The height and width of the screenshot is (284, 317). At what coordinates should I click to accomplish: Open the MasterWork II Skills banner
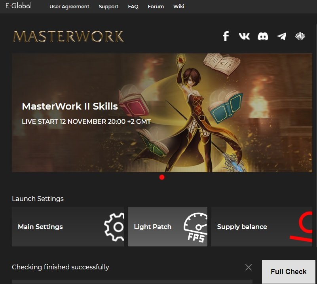(162, 113)
